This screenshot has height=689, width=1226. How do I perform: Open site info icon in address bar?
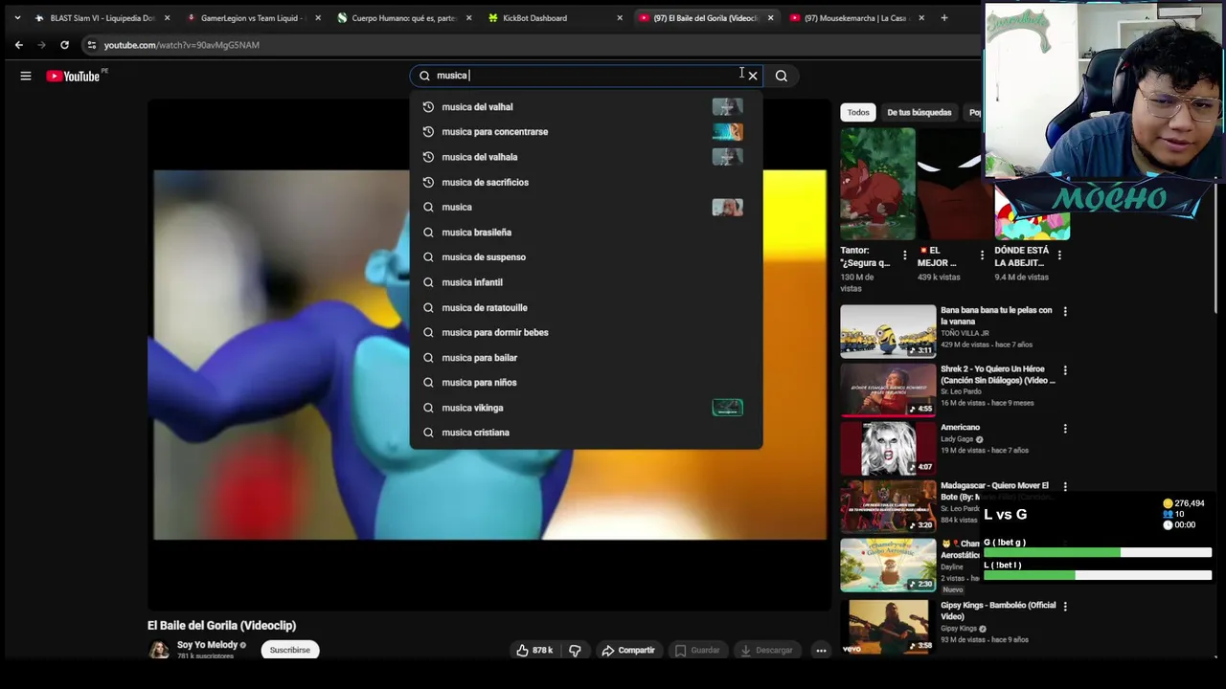(91, 45)
